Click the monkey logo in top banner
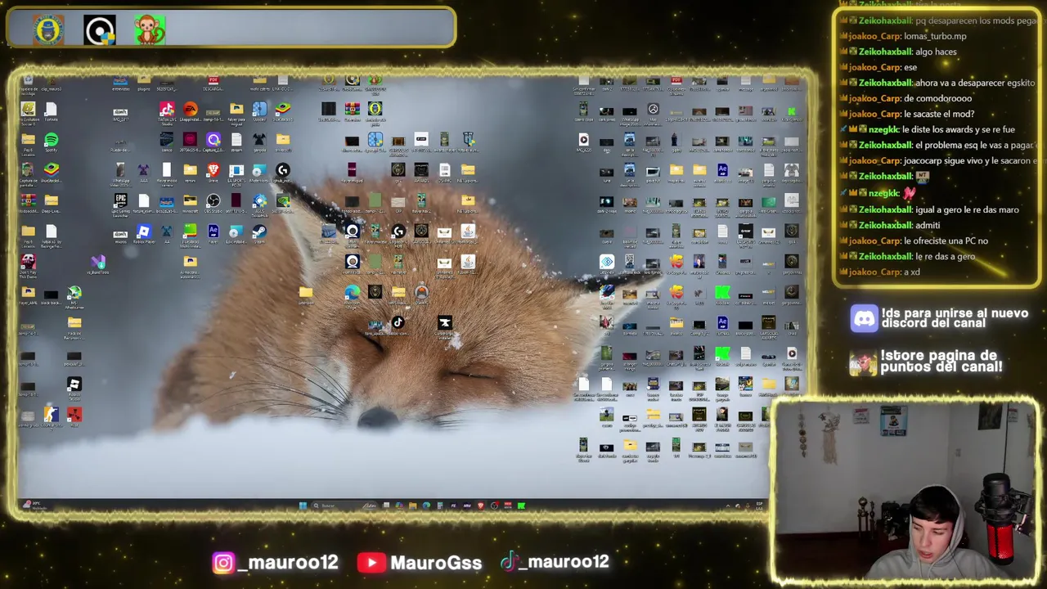 tap(150, 30)
